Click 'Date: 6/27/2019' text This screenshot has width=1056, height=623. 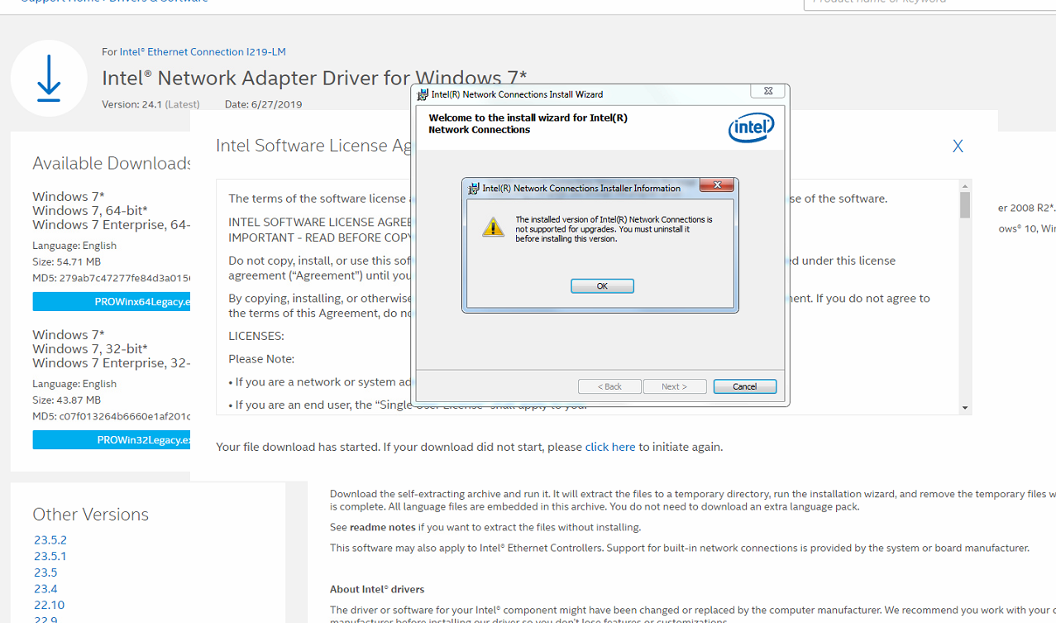(263, 104)
